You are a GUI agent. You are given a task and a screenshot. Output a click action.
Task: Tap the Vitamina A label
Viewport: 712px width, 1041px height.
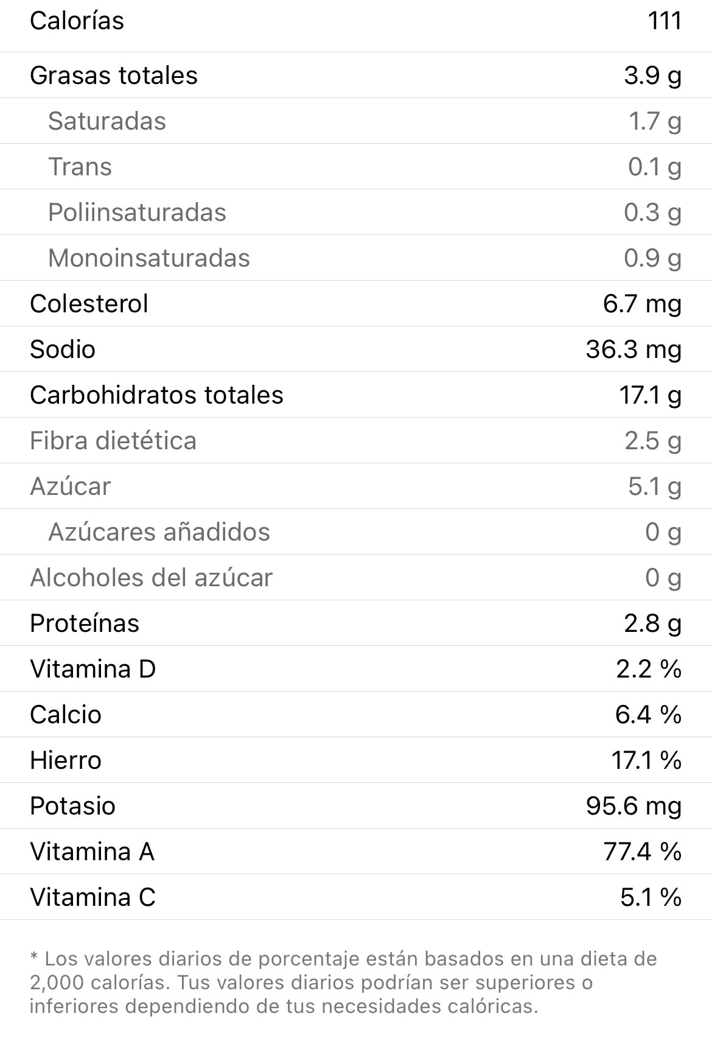[x=92, y=852]
